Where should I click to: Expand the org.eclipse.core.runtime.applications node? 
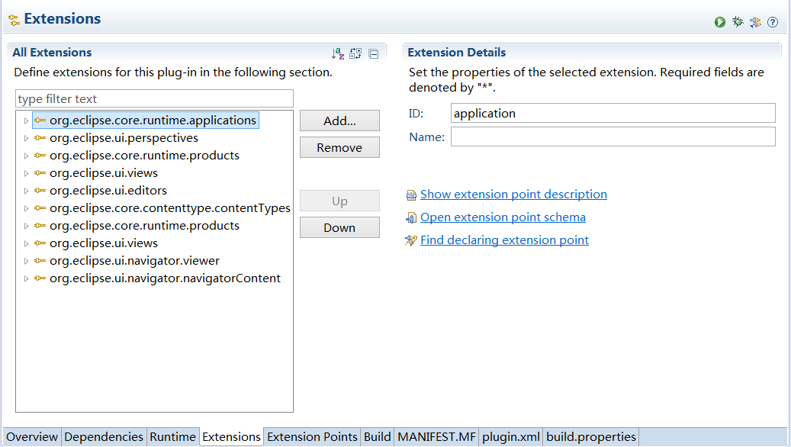[26, 121]
